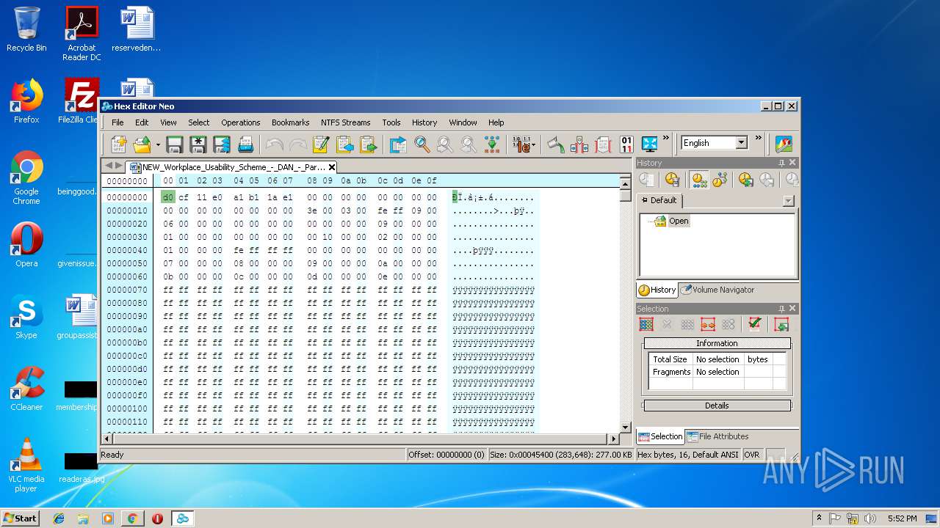Pin the History panel

(x=781, y=163)
